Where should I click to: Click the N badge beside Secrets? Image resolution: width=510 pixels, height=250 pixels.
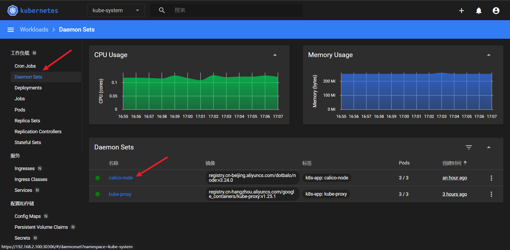click(x=35, y=238)
